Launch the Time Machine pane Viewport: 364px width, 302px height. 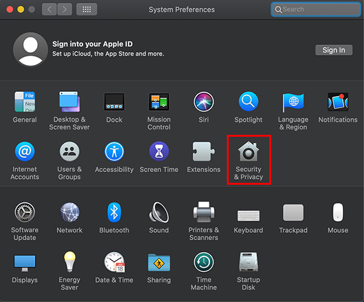click(x=203, y=263)
